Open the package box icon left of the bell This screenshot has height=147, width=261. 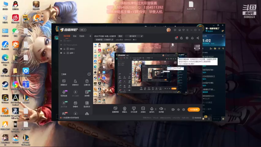tap(187, 38)
